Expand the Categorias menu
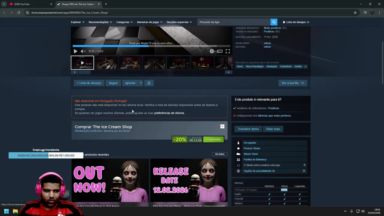The image size is (384, 216). point(124,22)
